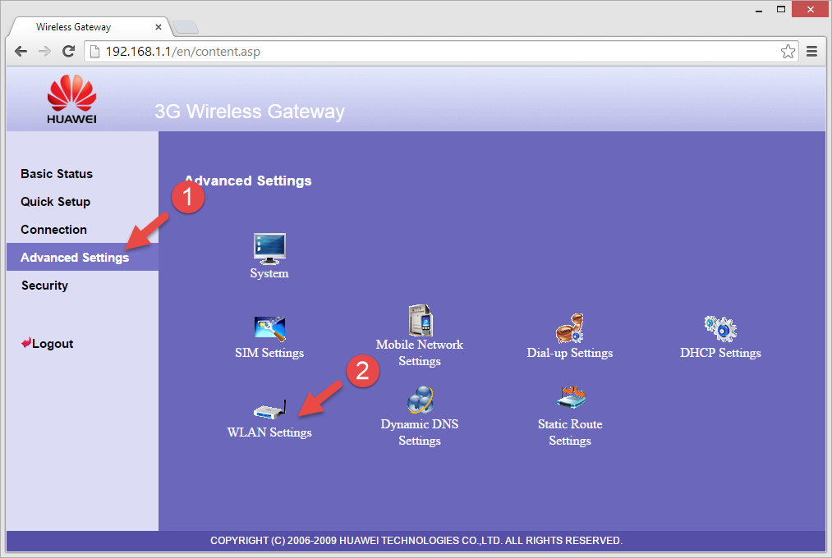This screenshot has height=558, width=832.
Task: Reload the page with the refresh icon
Action: tap(68, 52)
